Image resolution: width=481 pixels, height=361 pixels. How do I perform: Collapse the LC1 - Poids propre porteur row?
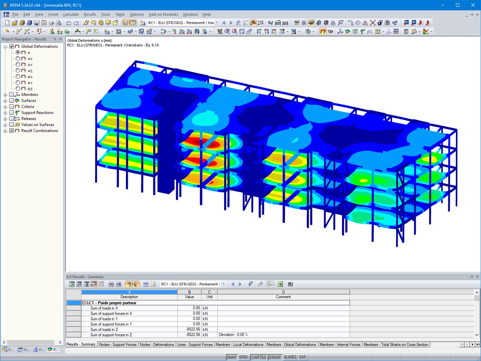(84, 303)
